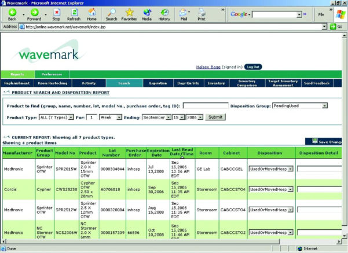
Task: Go to Home using house icon
Action: [x=91, y=13]
